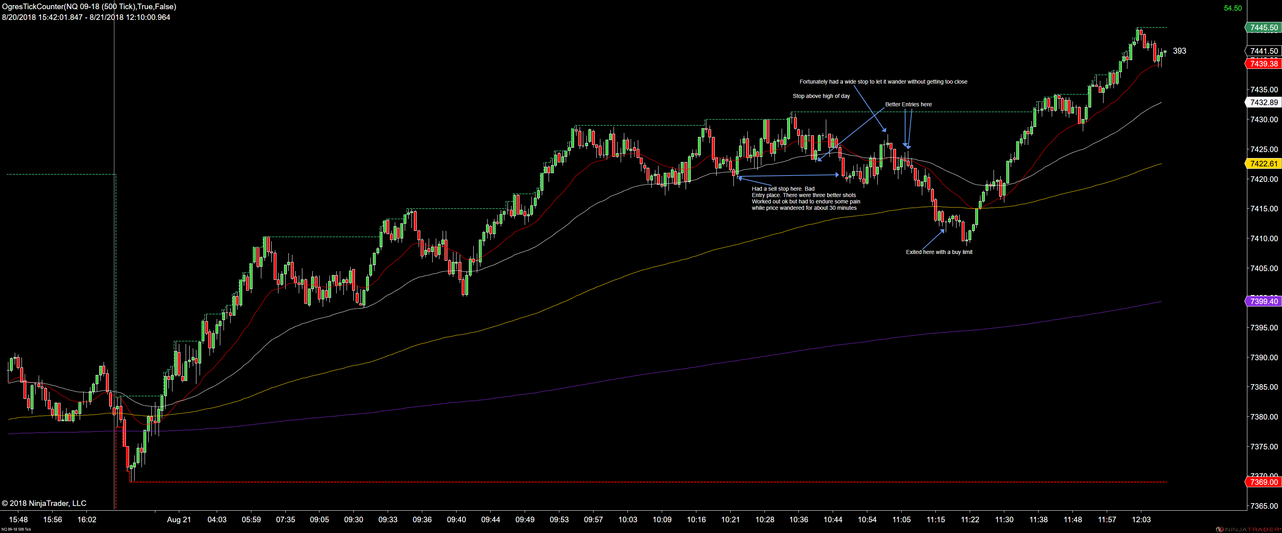
Task: Click the purple 7399.40 price marker
Action: pos(1263,301)
